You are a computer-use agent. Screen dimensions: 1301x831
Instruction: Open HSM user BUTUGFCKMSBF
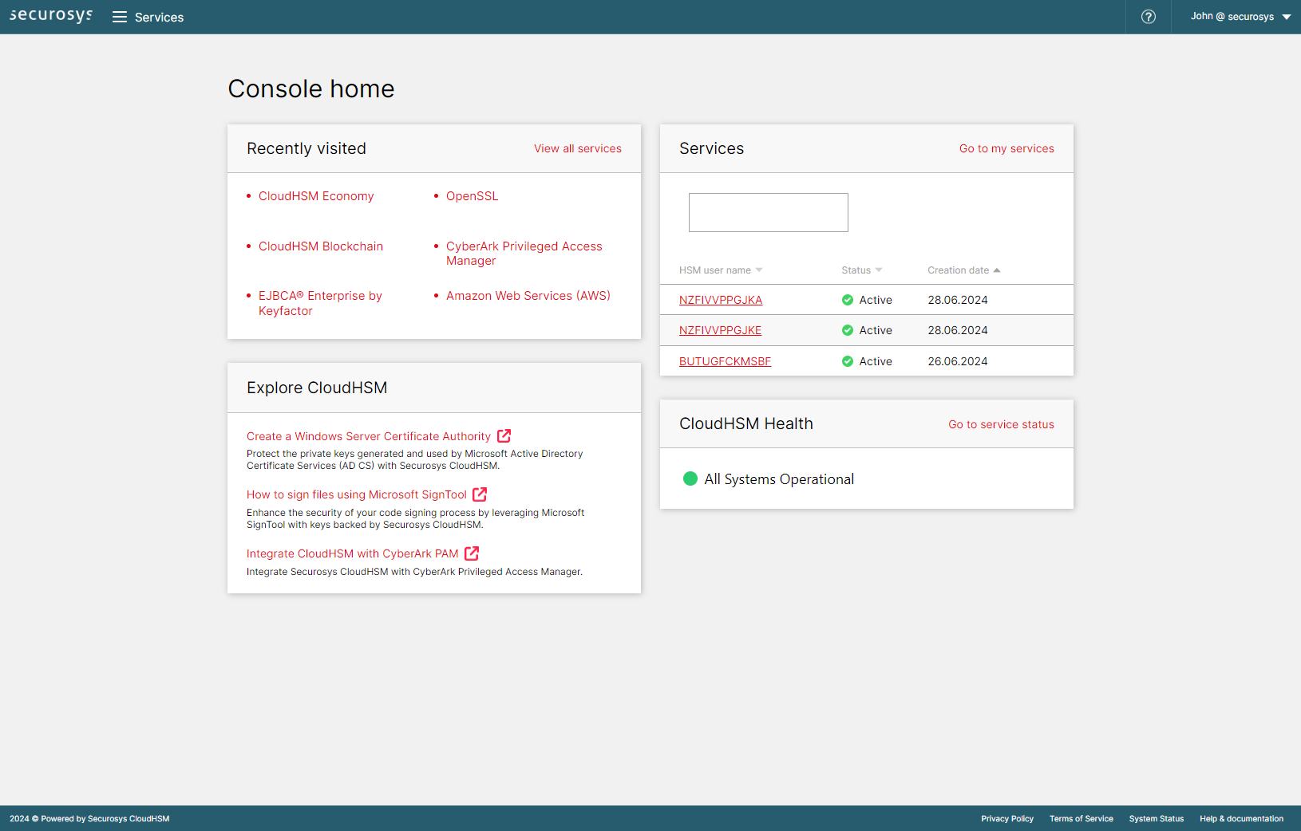coord(725,361)
